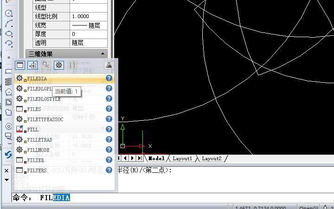Click the flask icon in autocomplete toolbar

click(109, 65)
